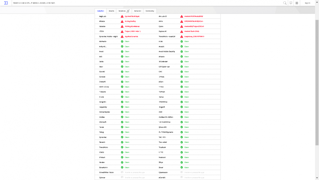Click green clean icon for Microsoft

122,122
